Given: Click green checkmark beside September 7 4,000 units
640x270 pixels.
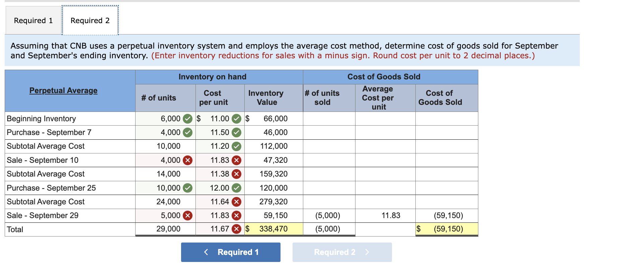Looking at the screenshot, I should [187, 132].
